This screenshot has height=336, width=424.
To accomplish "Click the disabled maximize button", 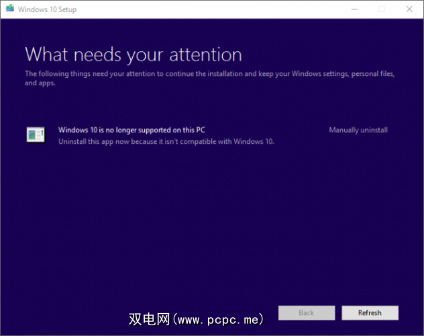I will click(382, 9).
